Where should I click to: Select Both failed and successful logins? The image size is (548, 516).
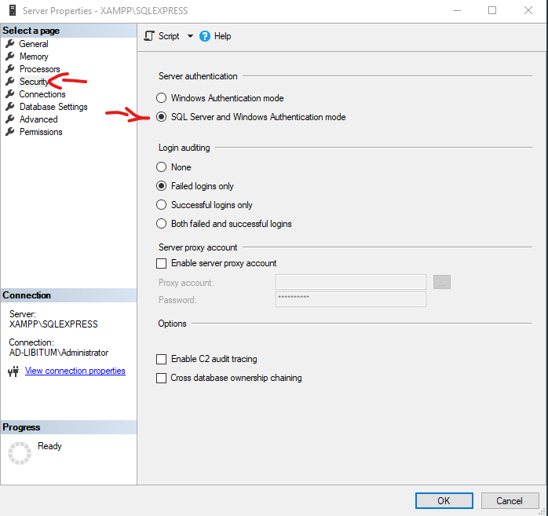pos(162,224)
